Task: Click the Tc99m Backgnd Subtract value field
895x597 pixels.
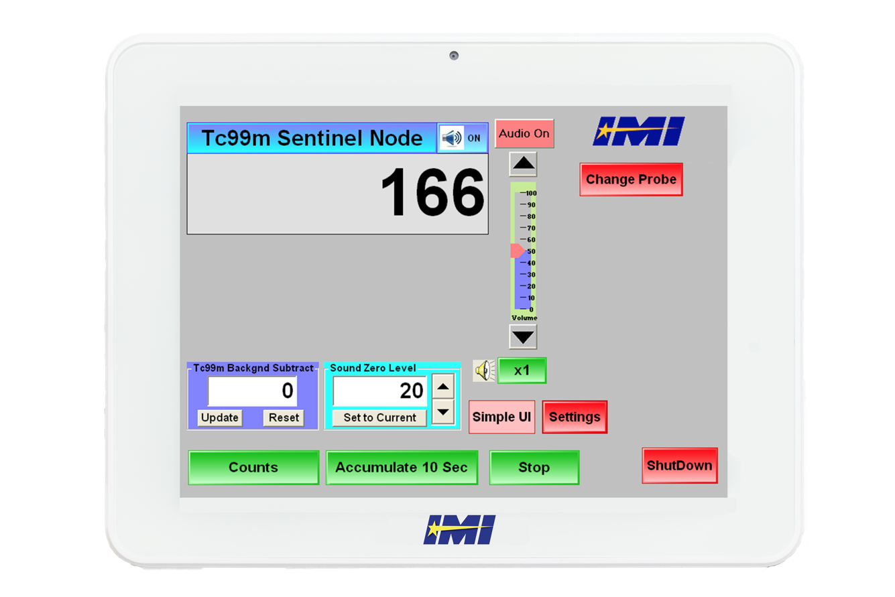Action: point(253,391)
